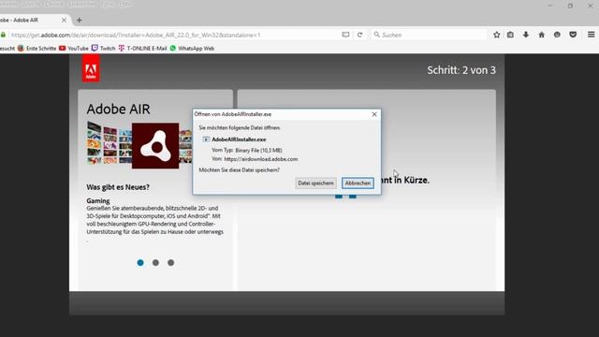Click the search magnifier icon

[x=376, y=35]
